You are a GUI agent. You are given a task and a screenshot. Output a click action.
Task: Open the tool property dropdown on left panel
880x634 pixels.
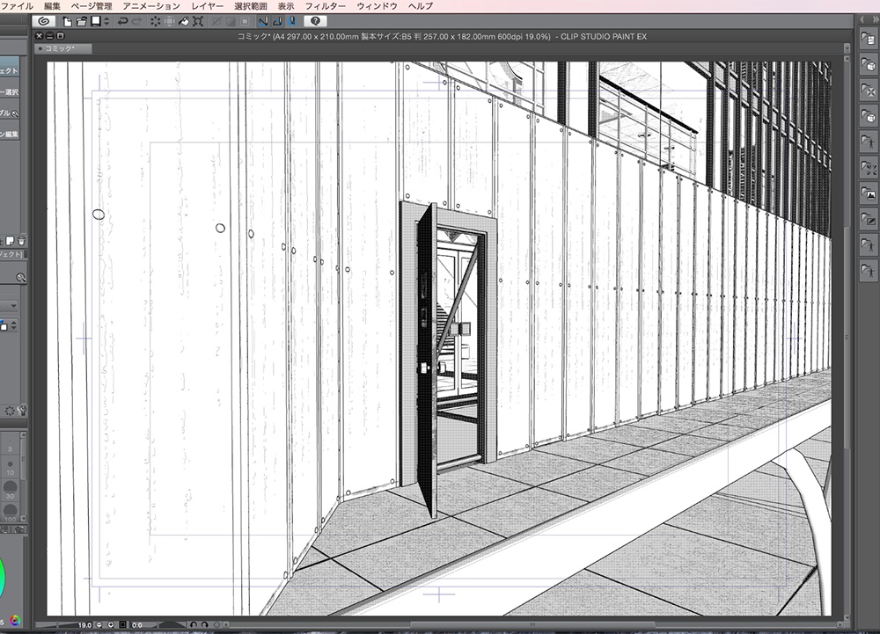click(9, 305)
